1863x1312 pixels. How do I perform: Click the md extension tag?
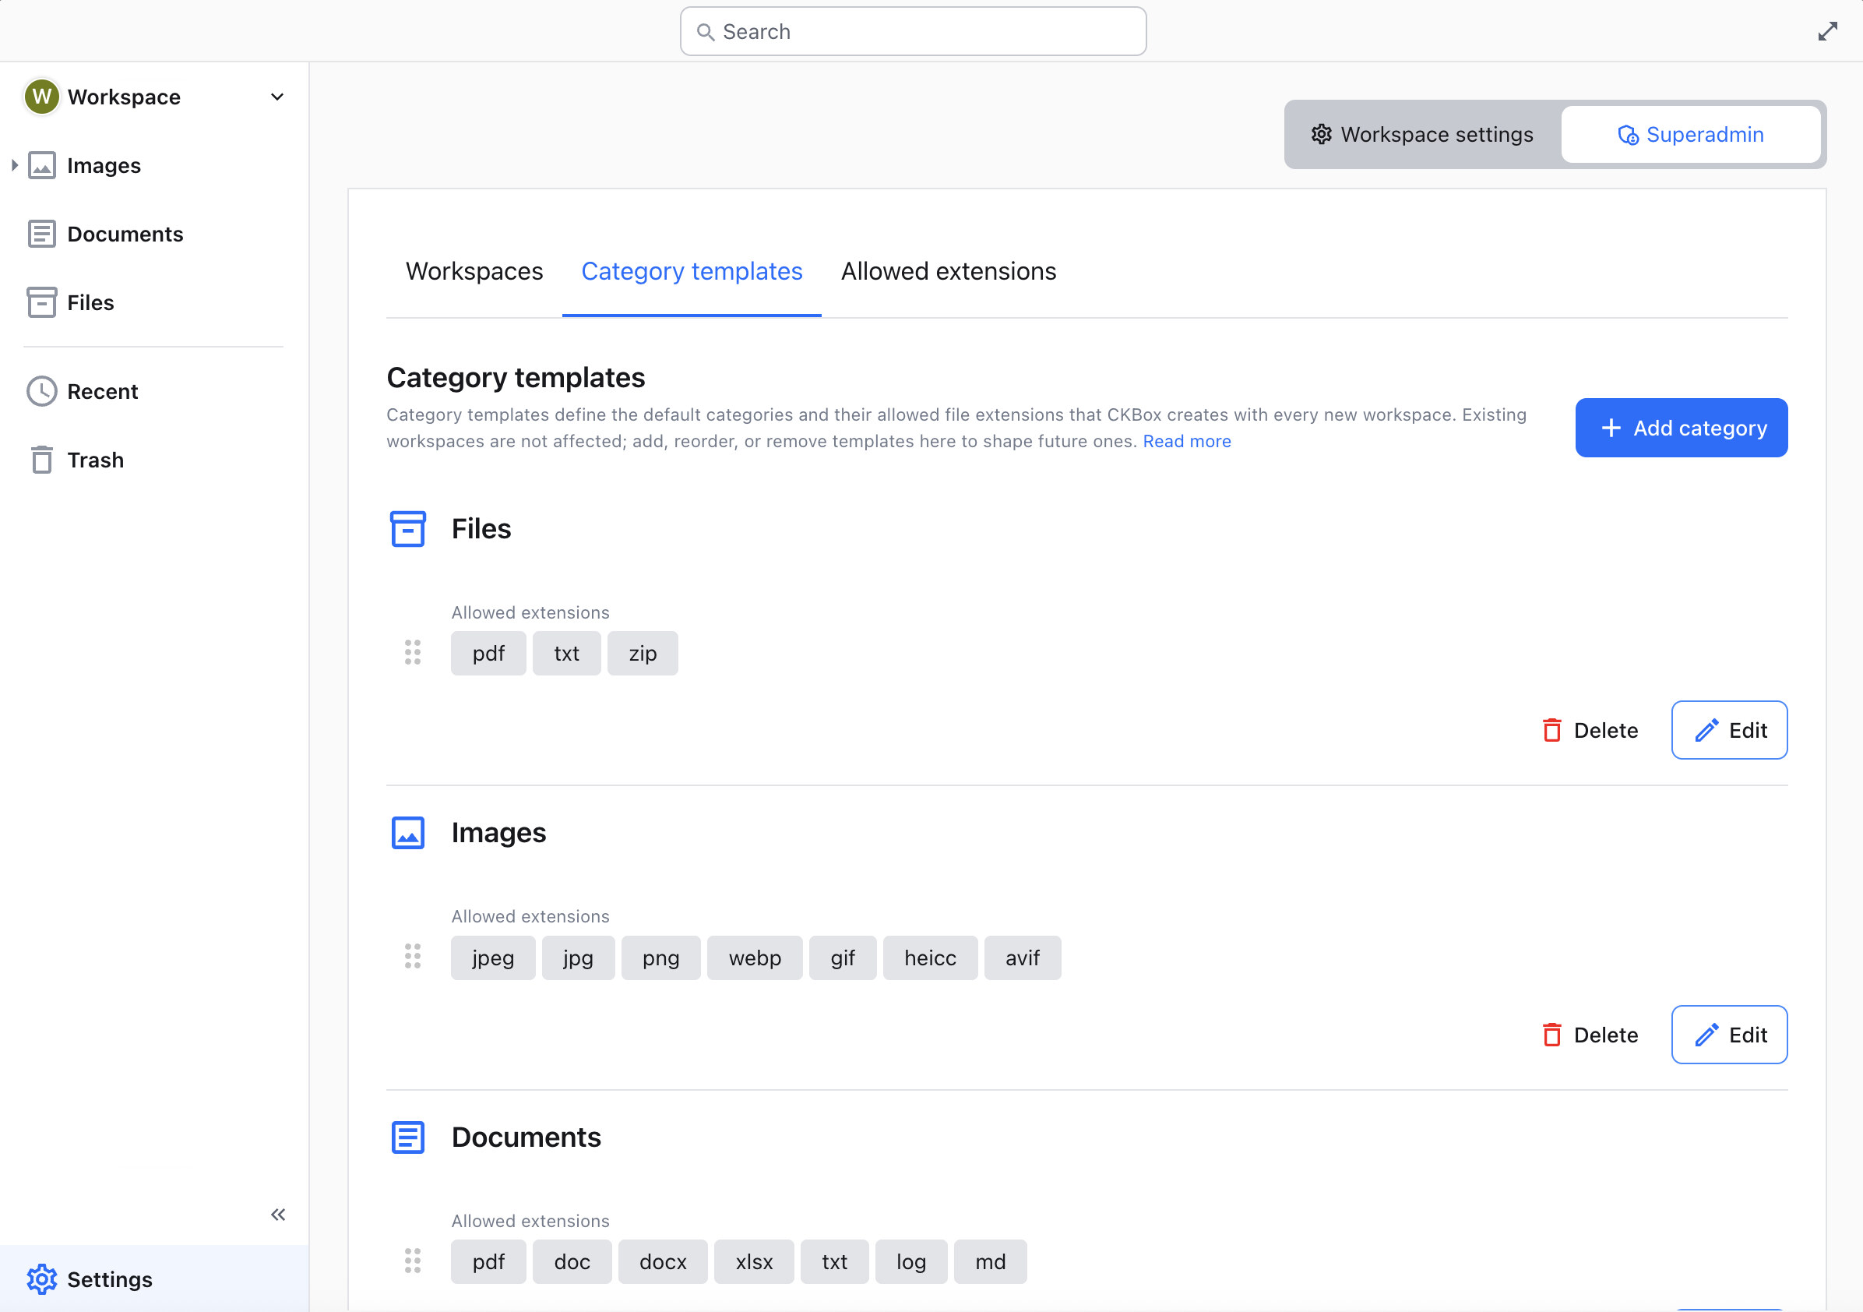(x=991, y=1261)
